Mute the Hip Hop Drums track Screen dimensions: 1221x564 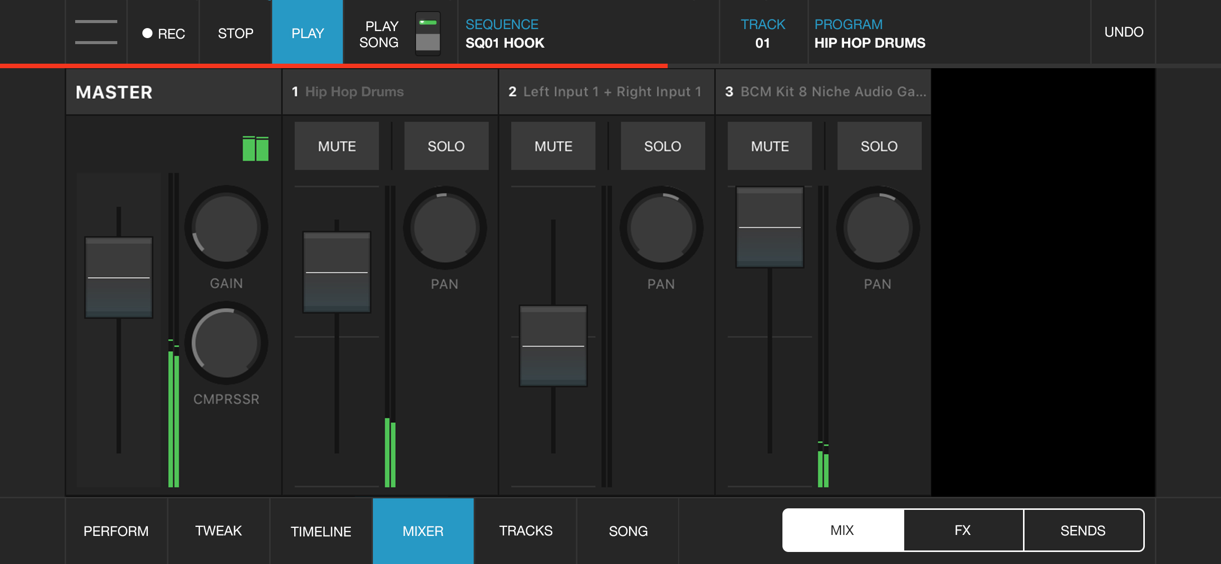tap(337, 146)
